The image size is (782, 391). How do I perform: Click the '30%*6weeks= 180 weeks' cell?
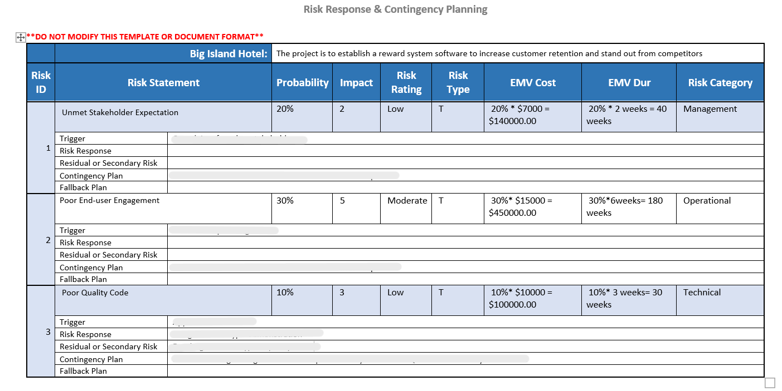629,209
